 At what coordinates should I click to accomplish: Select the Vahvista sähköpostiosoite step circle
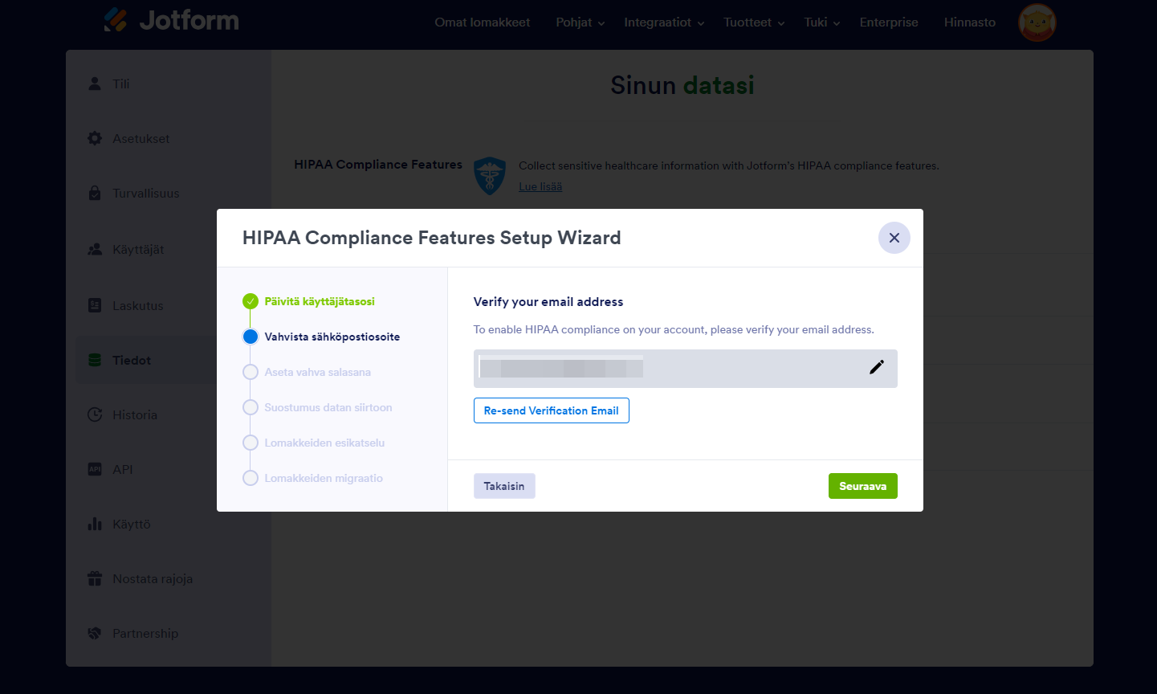click(x=251, y=337)
